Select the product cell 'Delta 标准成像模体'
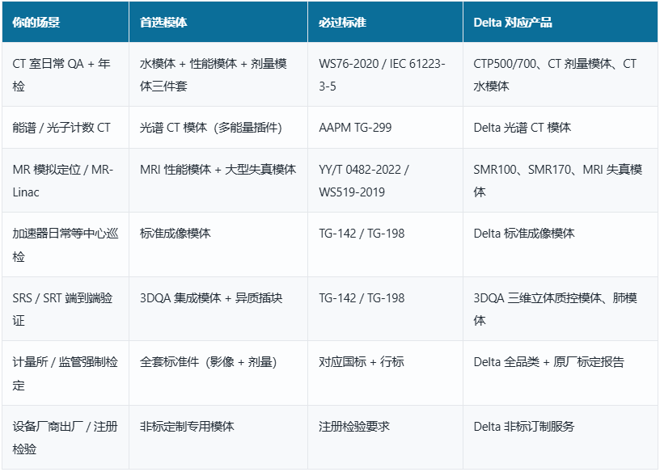Viewport: 660px width, 472px height. (x=561, y=245)
